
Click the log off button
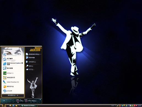coord(20,101)
